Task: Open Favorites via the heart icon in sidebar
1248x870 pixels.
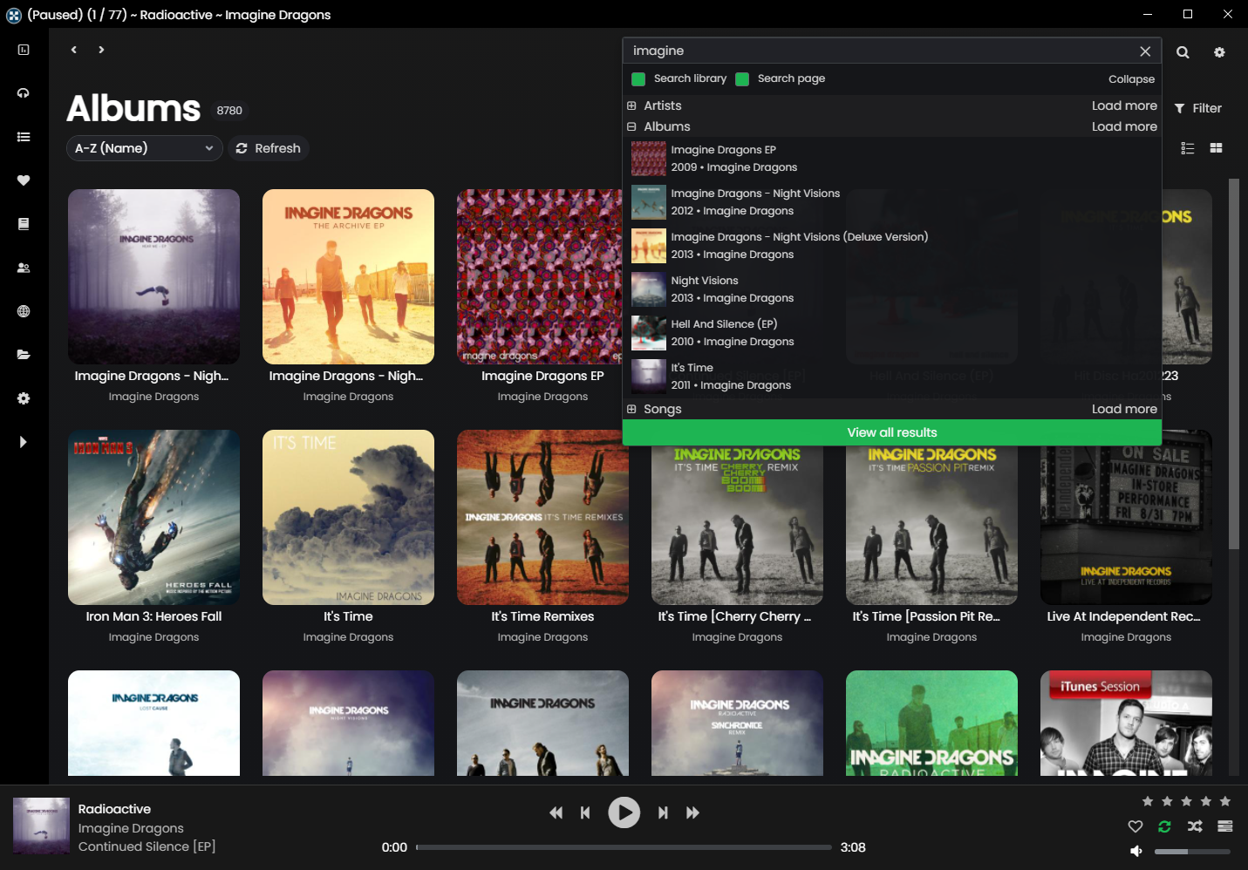Action: click(x=23, y=180)
